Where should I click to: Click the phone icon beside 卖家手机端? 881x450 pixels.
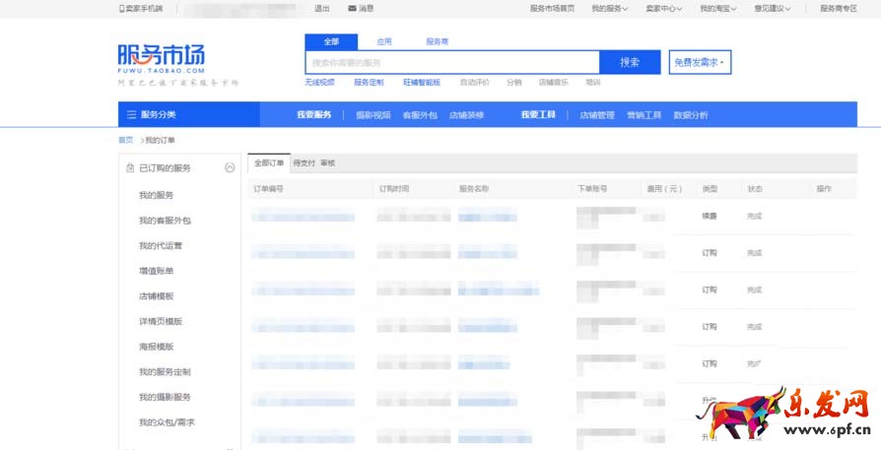122,8
